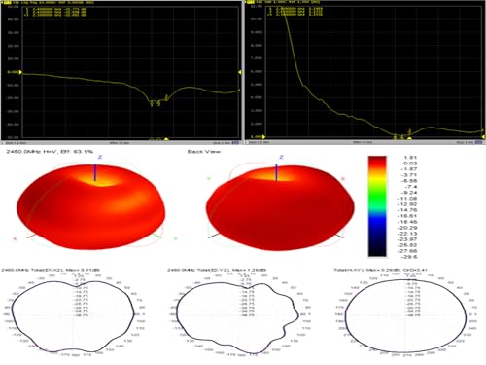Click the marker readout list in SWR plot
Image resolution: width=486 pixels, height=365 pixels.
[x=295, y=11]
